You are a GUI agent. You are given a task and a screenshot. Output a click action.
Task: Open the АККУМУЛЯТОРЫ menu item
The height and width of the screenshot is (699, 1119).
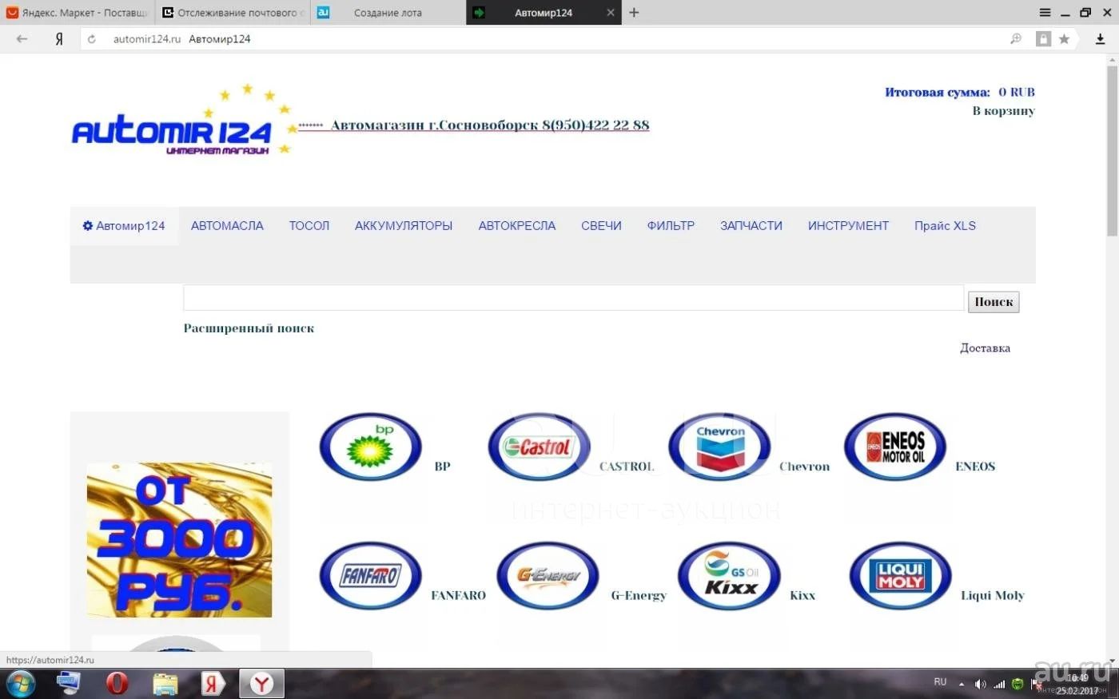point(404,225)
